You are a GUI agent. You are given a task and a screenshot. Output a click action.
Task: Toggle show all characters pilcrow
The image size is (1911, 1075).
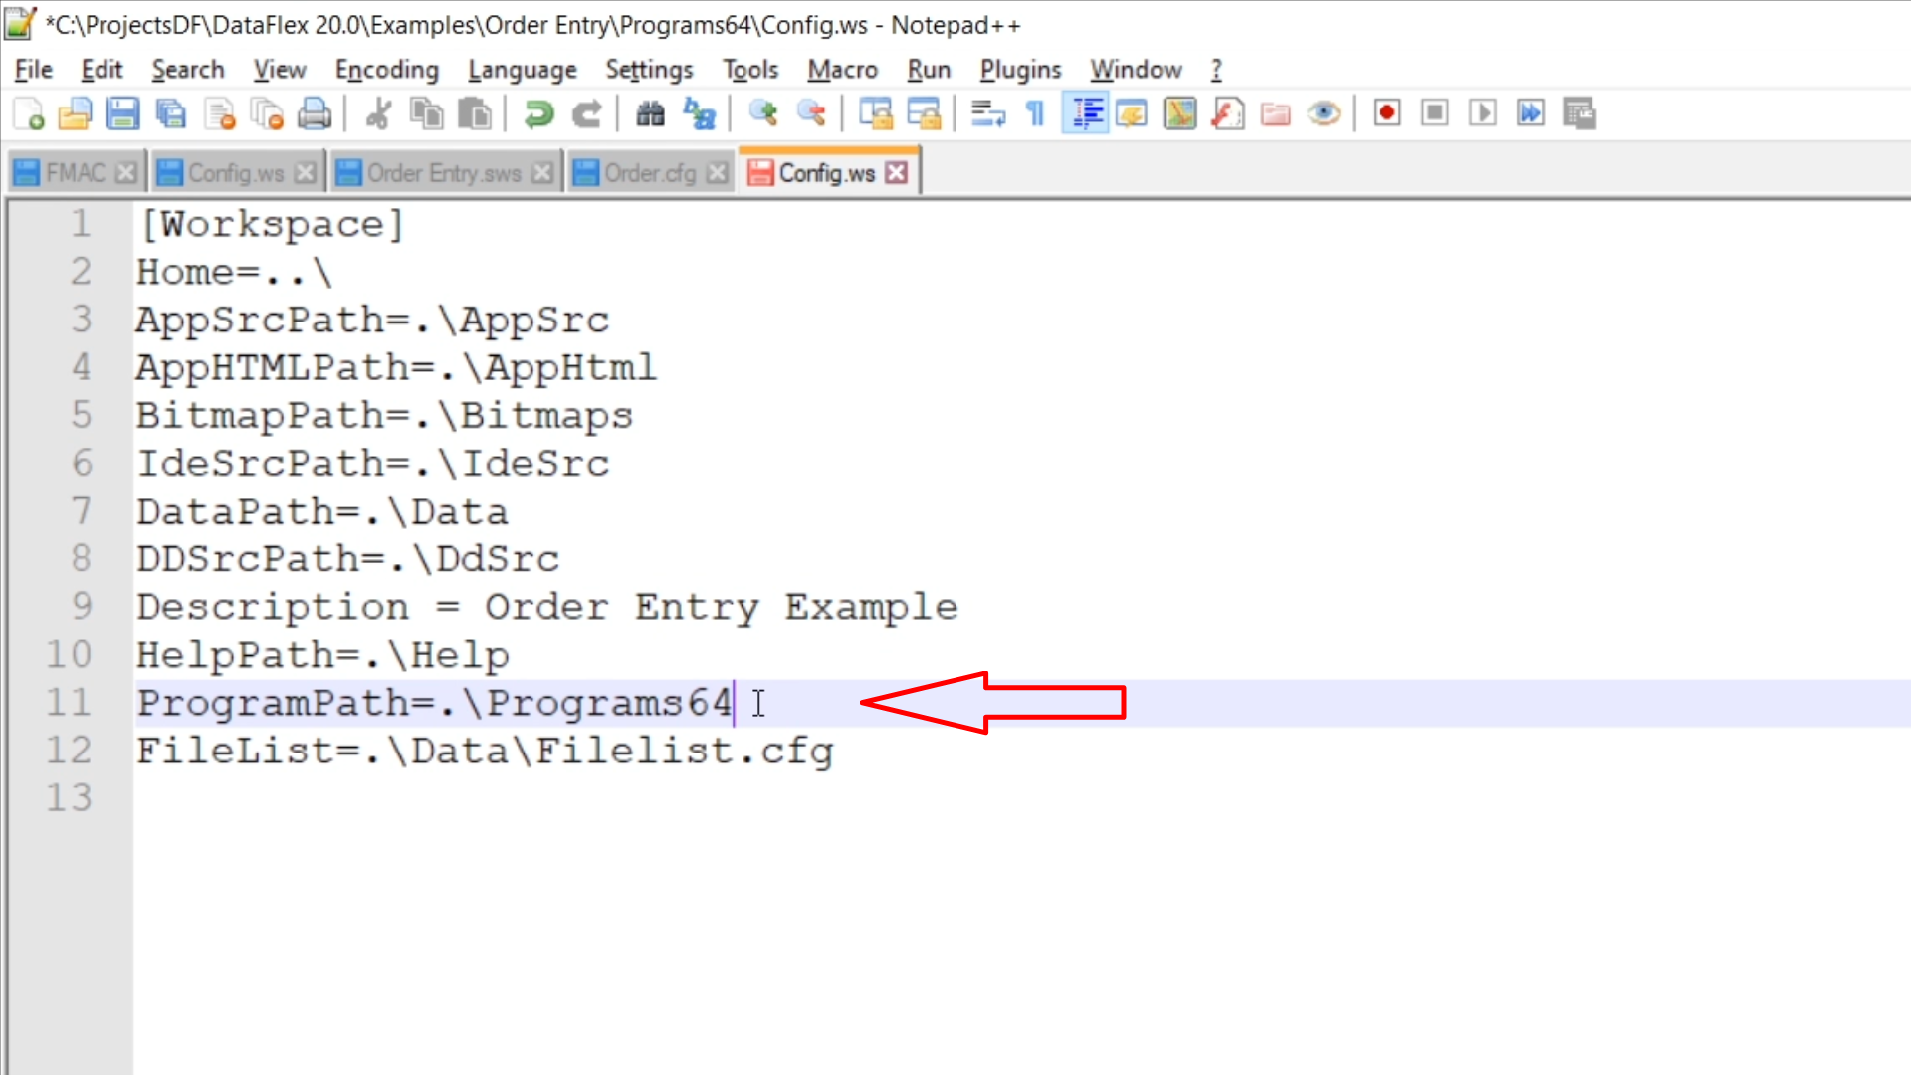click(1035, 113)
